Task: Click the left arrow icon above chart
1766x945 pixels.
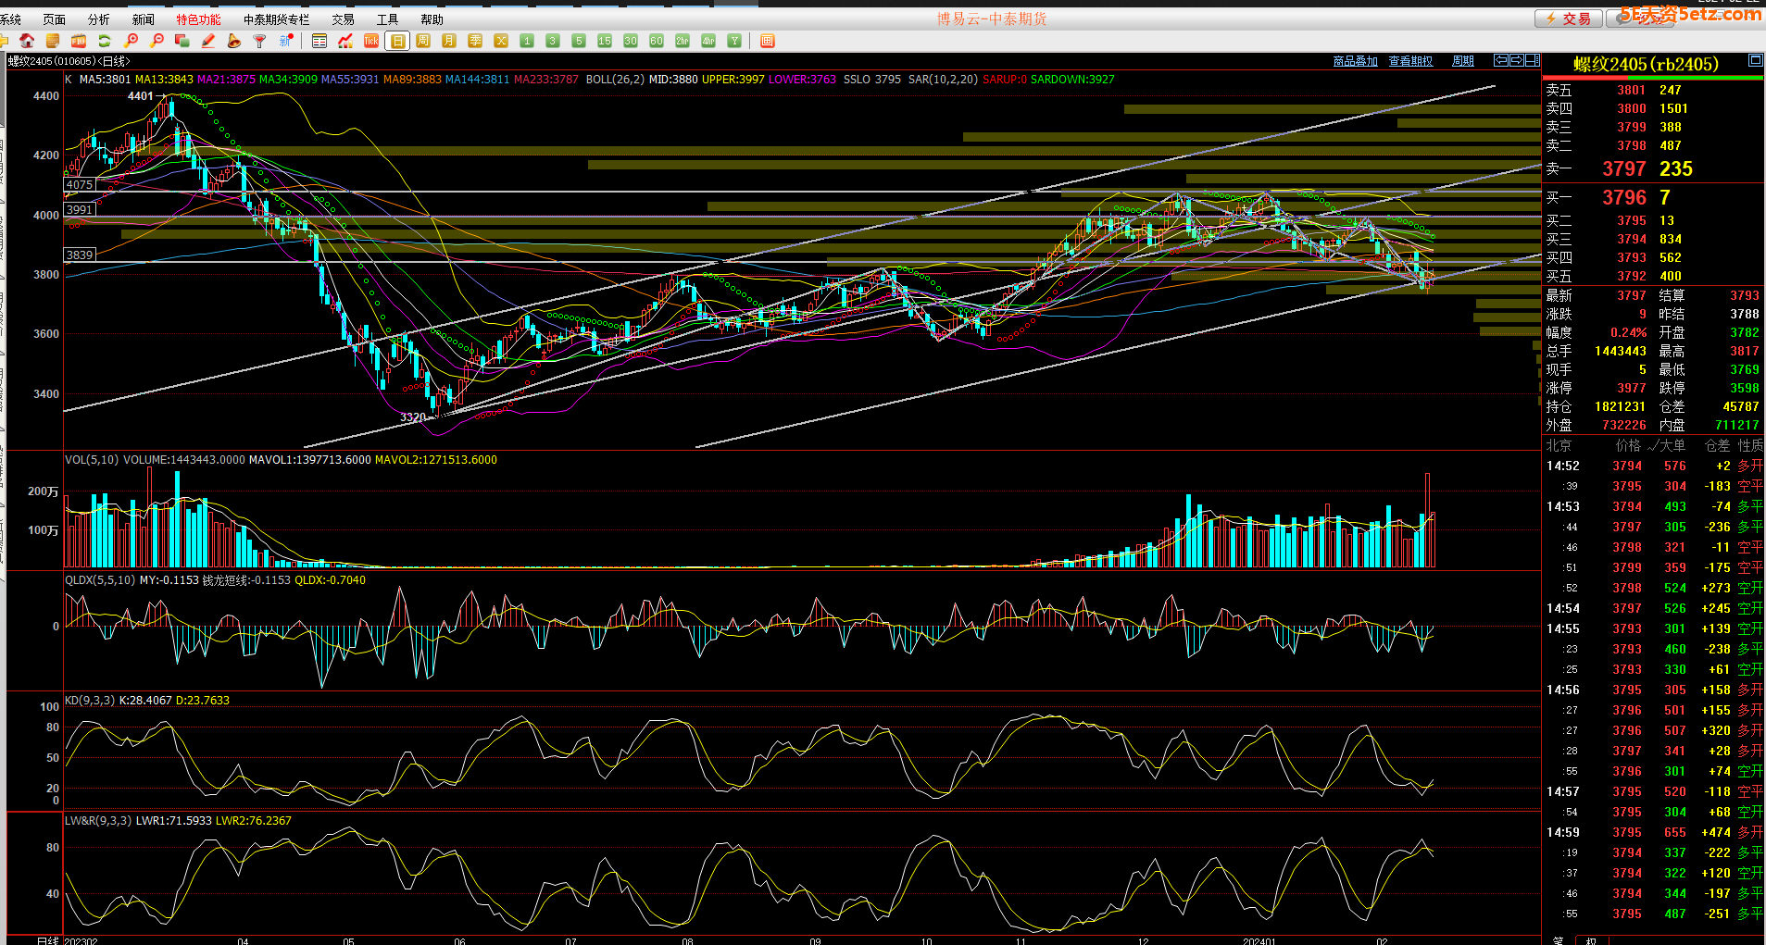Action: tap(1501, 60)
